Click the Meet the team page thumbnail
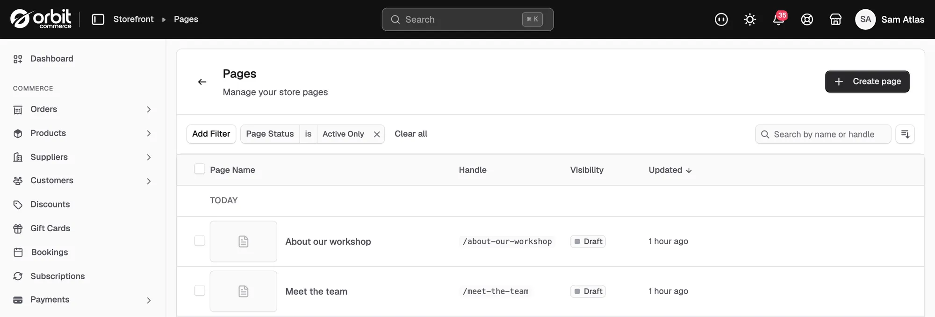Viewport: 935px width, 317px height. [244, 291]
